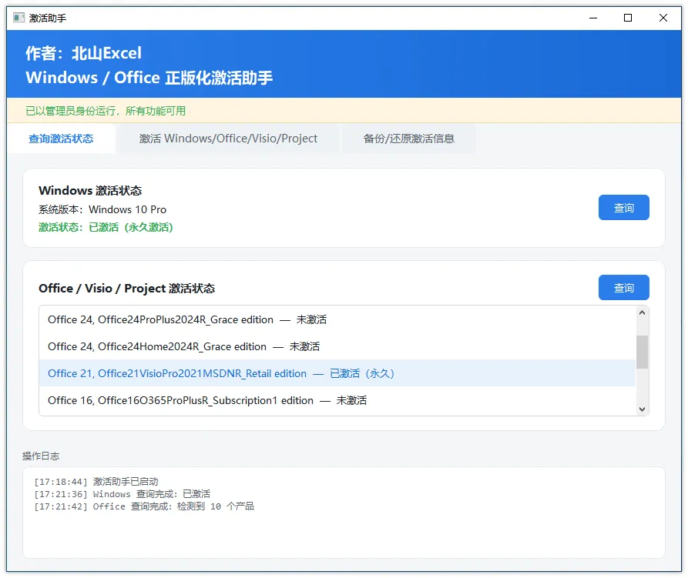Screen dimensions: 688x578
Task: Open 激活 Windows/Office/Visio/Project tab
Action: tap(228, 139)
